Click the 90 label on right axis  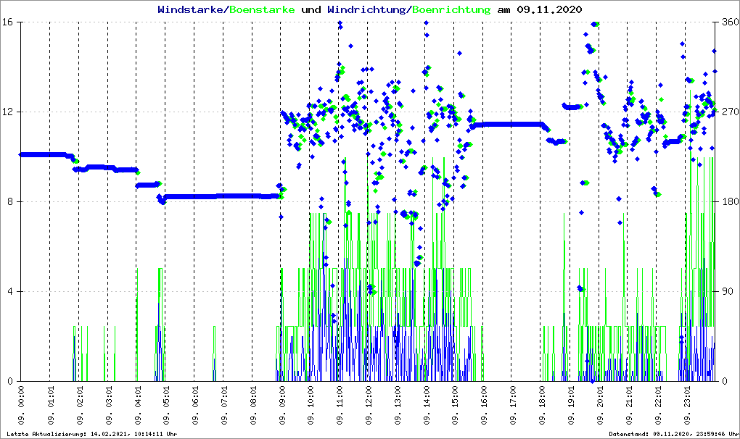[x=725, y=292]
